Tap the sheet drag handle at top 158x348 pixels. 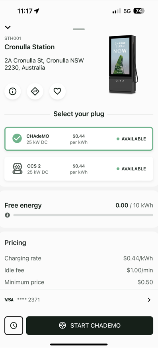tap(79, 29)
